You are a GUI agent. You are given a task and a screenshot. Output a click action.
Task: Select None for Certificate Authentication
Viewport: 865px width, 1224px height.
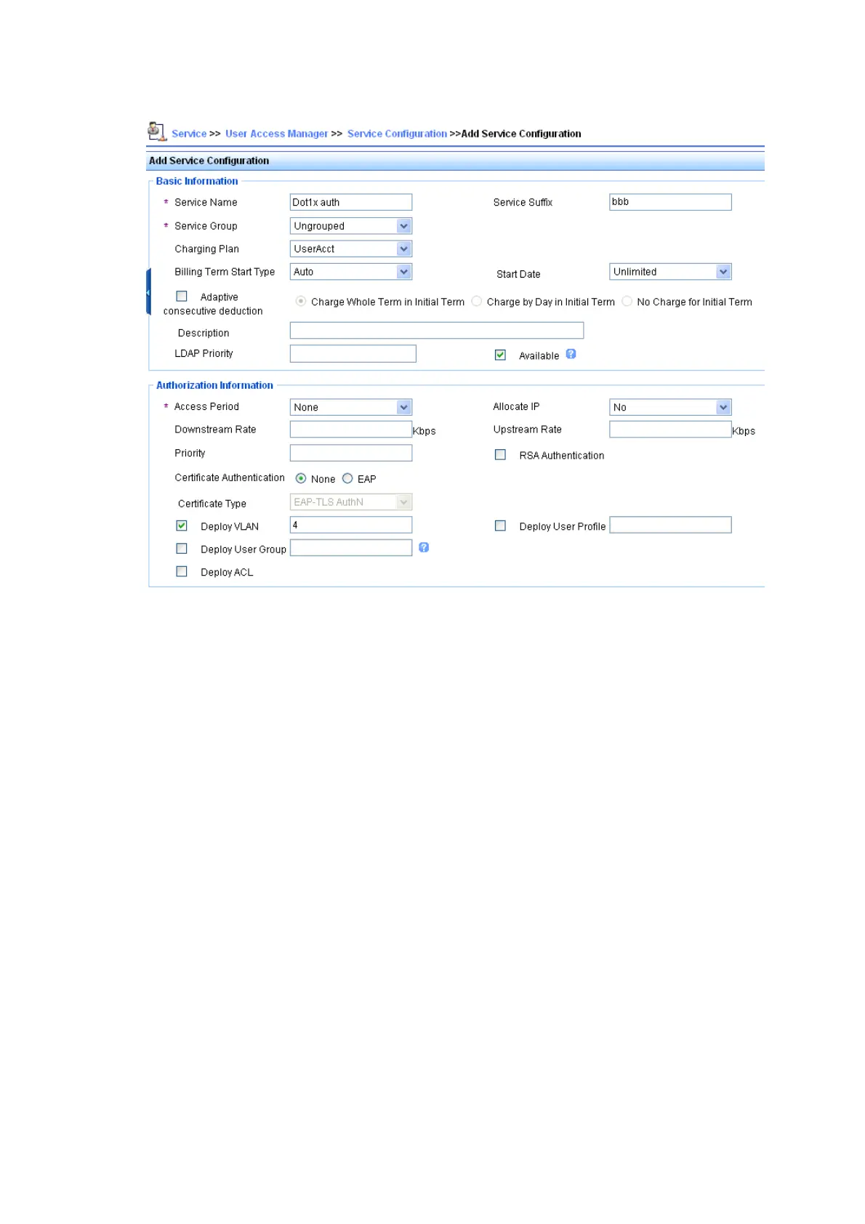[301, 478]
